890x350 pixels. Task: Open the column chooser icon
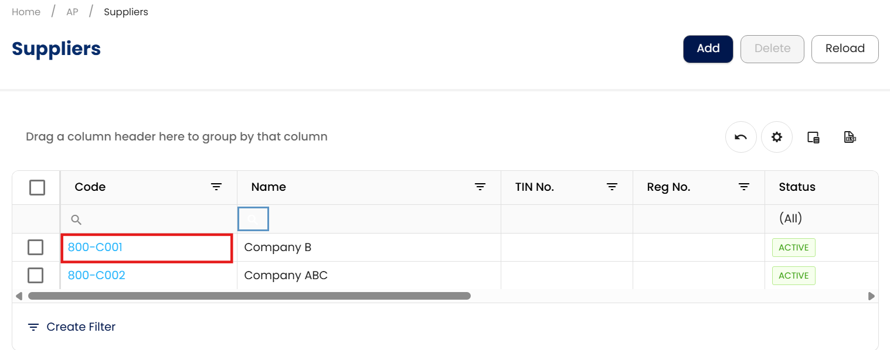813,138
